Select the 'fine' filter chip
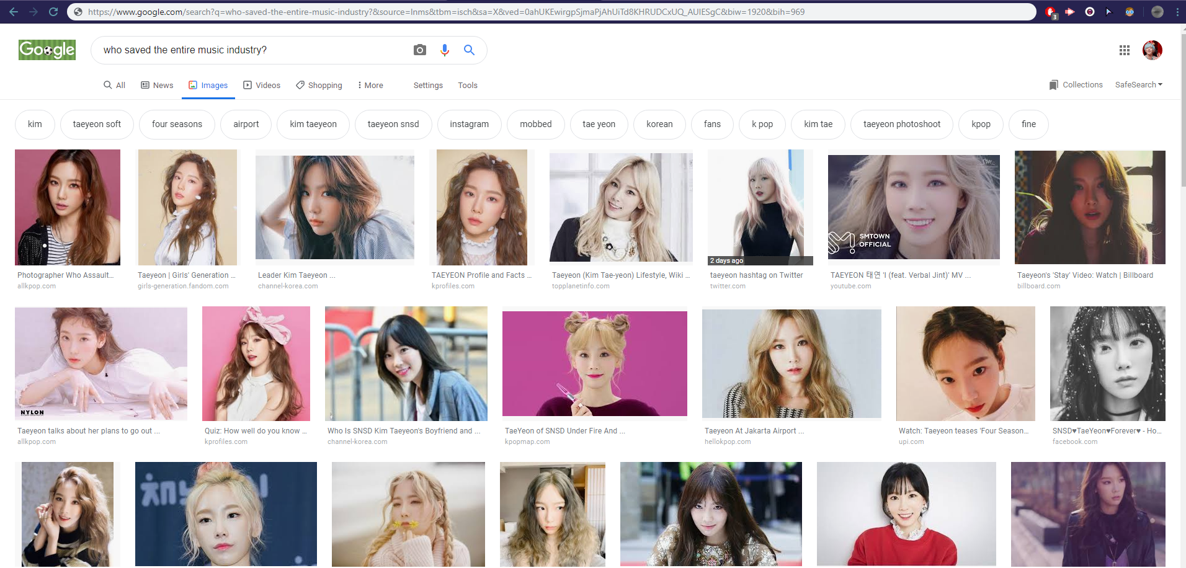Viewport: 1186px width, 568px height. 1028,125
